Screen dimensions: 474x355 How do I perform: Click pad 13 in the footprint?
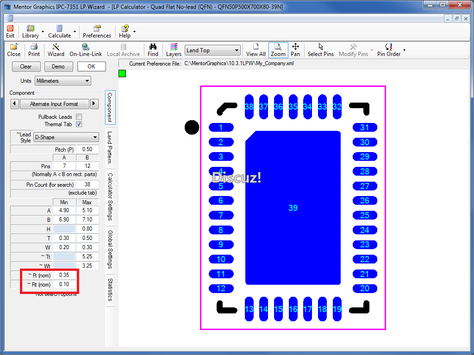pyautogui.click(x=249, y=309)
